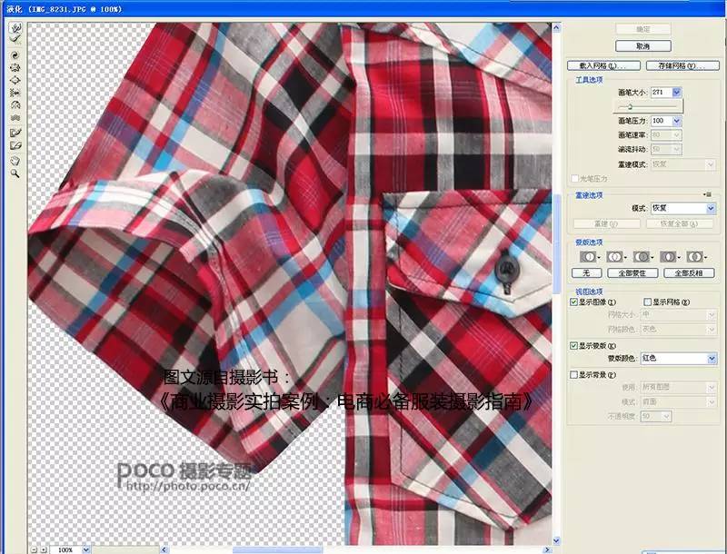
Task: Open the Mask Color dropdown showing 红色
Action: coord(679,358)
